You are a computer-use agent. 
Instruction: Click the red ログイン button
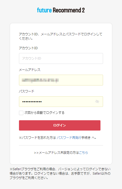coord(60,125)
